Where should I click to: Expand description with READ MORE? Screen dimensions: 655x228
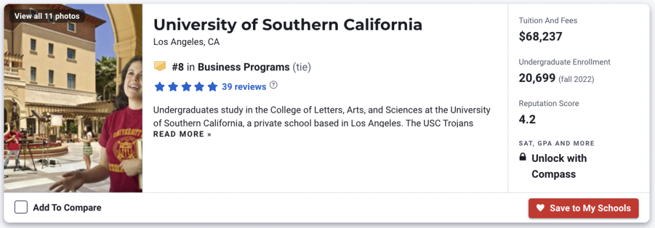(182, 134)
